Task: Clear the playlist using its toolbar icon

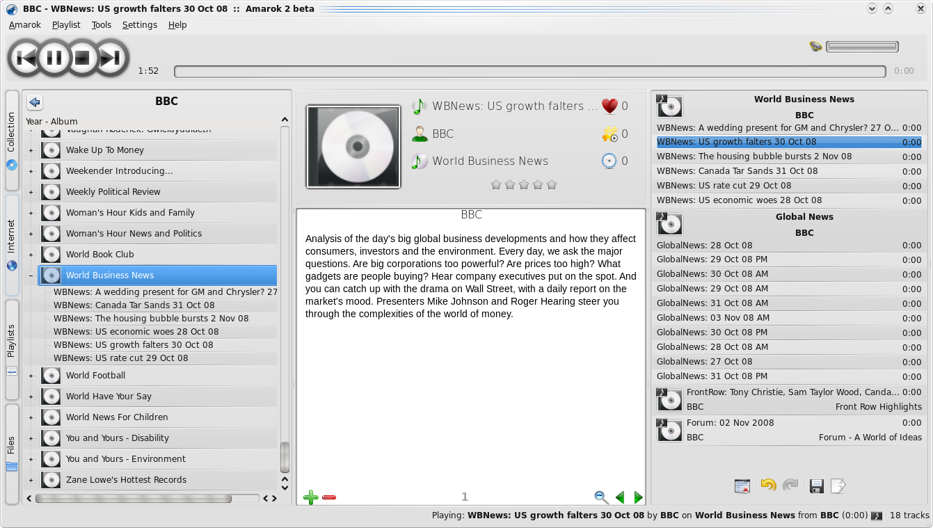Action: coord(742,486)
